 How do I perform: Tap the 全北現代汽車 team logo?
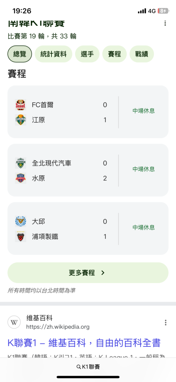(21, 163)
